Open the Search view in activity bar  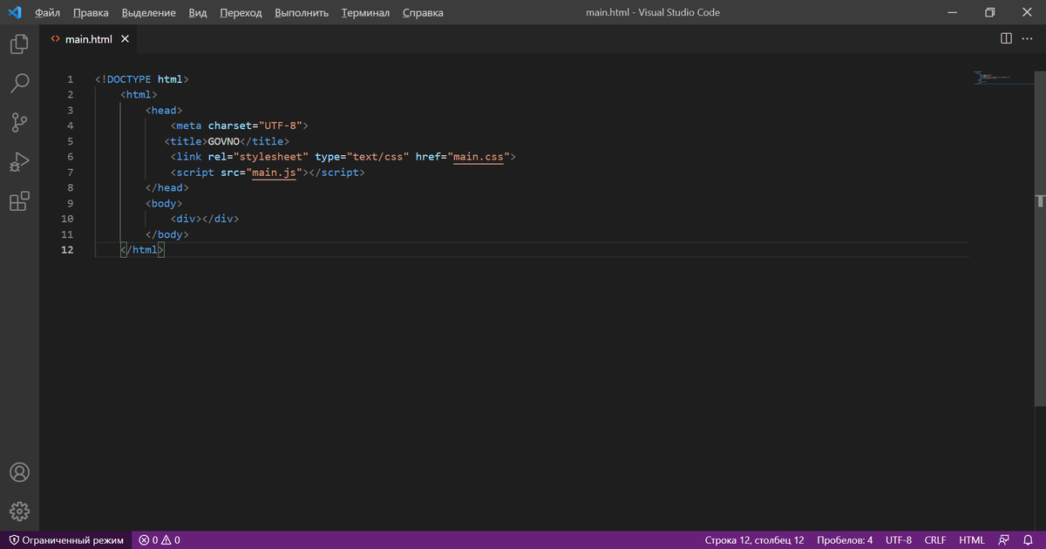[19, 83]
